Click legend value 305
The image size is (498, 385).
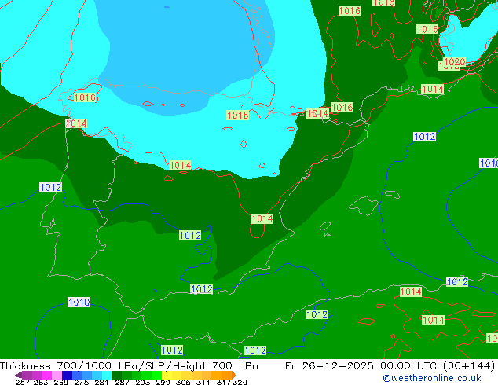tap(183, 382)
